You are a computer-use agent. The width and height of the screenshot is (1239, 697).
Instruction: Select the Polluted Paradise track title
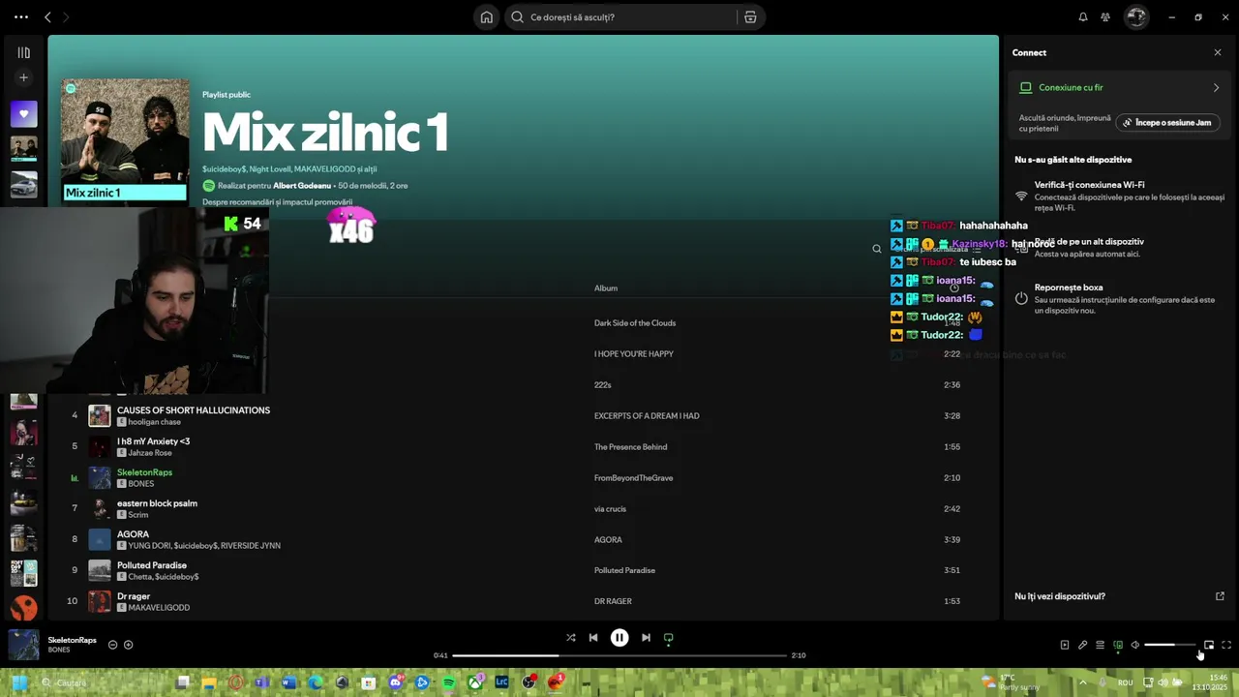point(152,565)
